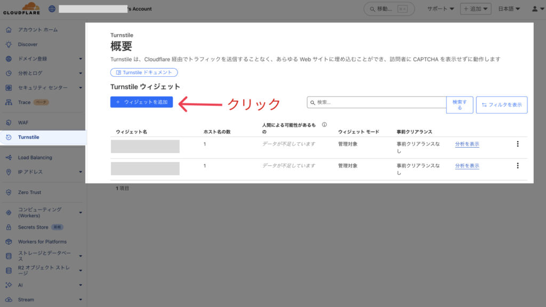Screen dimensions: 546x307
Task: Click the ウィジェットを追加 button
Action: tap(141, 102)
